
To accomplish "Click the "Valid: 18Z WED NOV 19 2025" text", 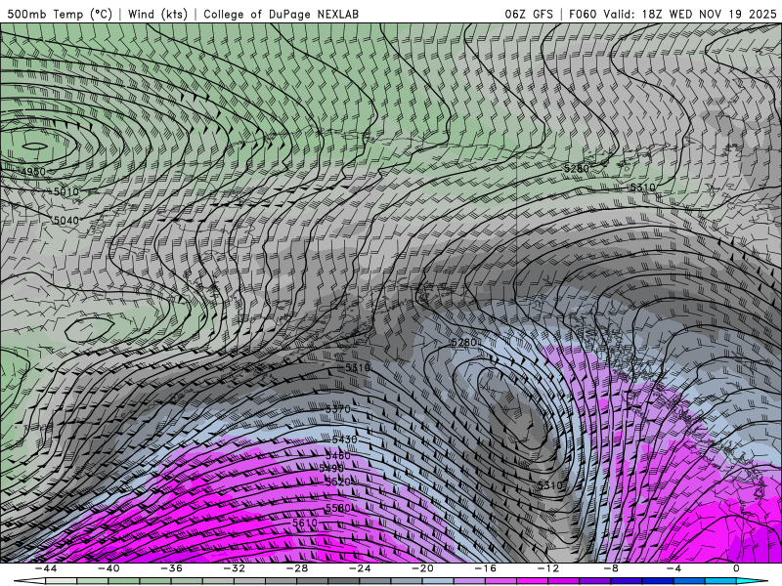I will (690, 14).
